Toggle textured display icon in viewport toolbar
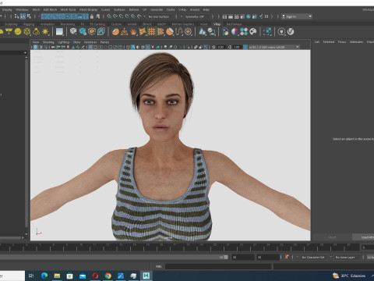 (148, 47)
